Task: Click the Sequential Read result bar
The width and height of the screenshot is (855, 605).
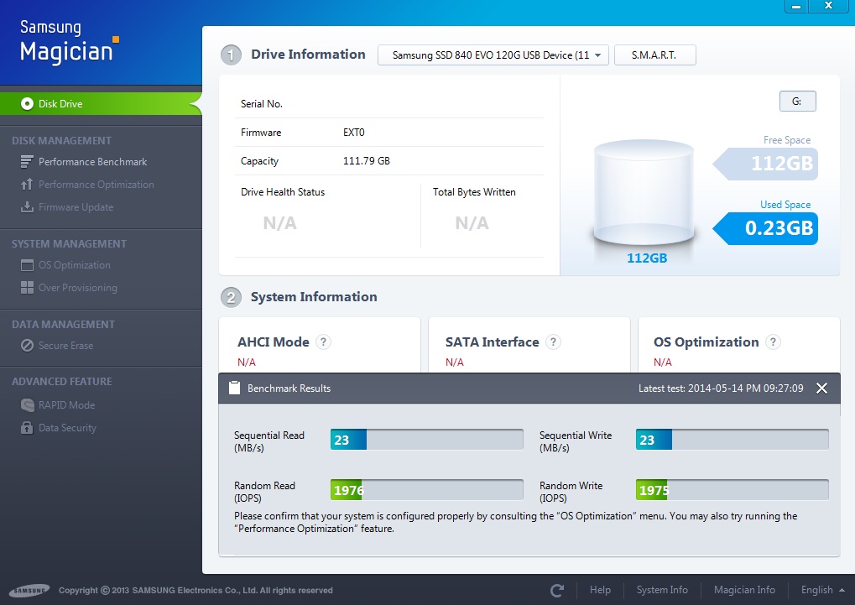Action: [426, 440]
